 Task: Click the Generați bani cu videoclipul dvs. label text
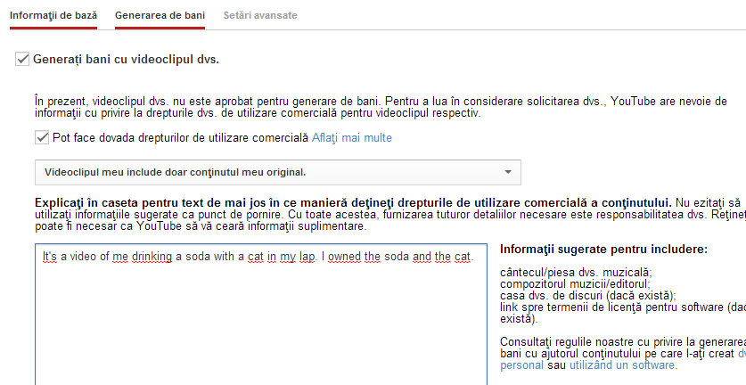pos(126,60)
